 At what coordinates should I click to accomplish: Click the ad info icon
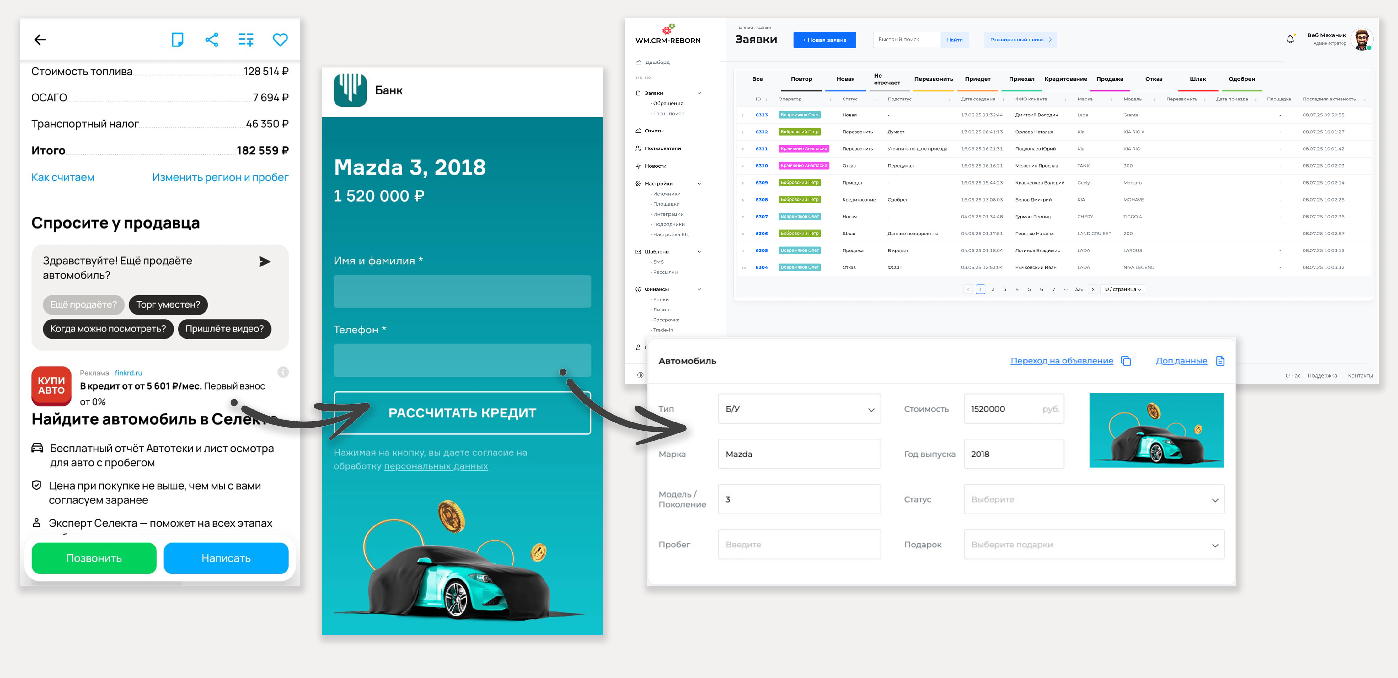283,372
